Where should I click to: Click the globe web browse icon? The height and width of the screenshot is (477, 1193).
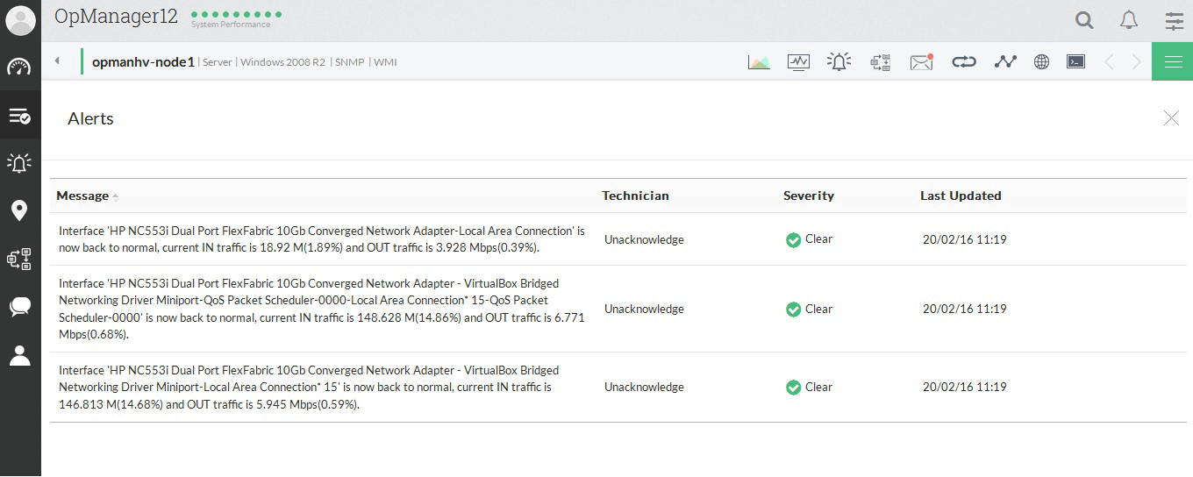1041,62
